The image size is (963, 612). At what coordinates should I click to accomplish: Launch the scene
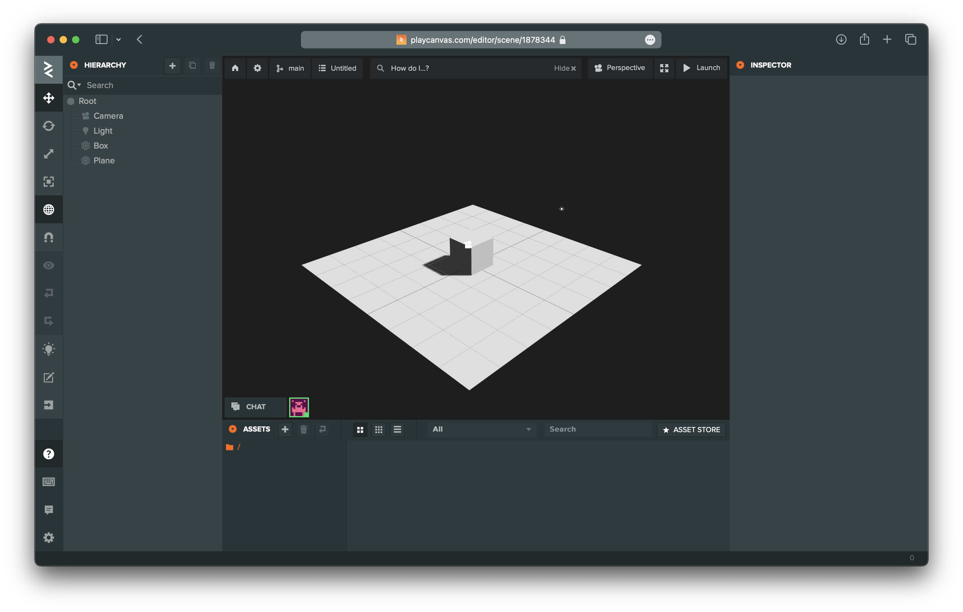[701, 68]
